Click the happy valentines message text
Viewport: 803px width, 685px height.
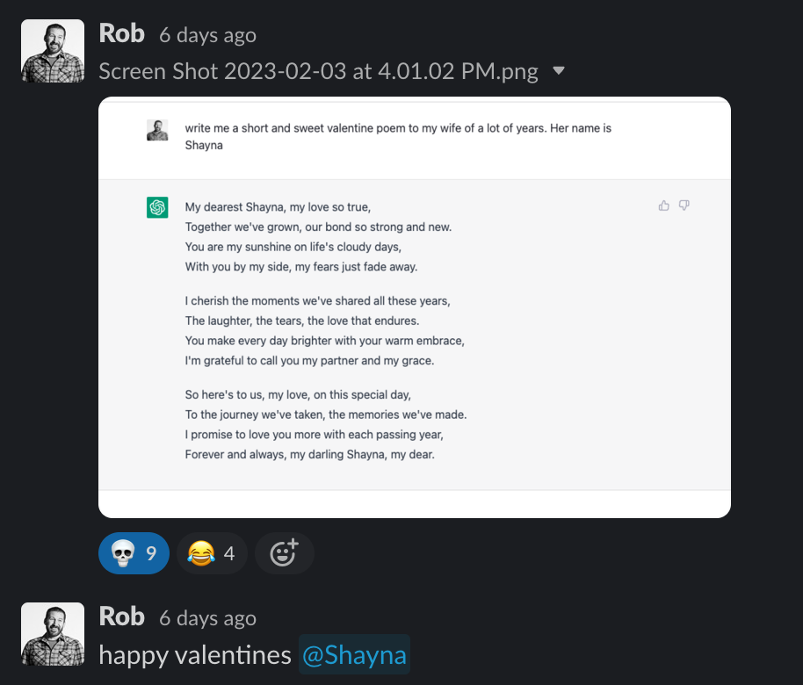point(194,655)
